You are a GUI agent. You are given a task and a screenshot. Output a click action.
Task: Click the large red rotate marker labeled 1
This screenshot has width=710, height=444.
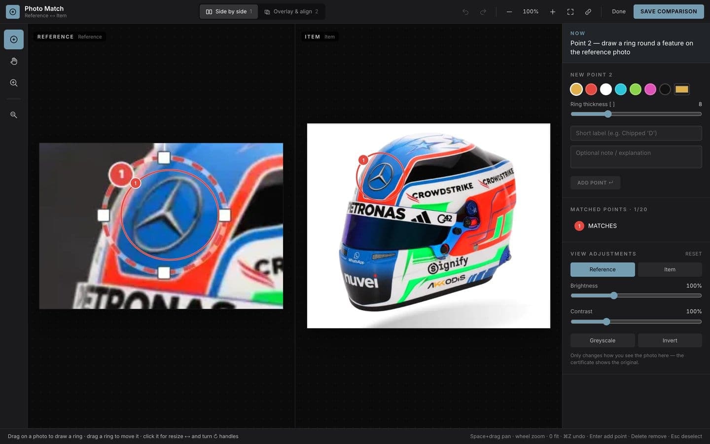(x=121, y=174)
